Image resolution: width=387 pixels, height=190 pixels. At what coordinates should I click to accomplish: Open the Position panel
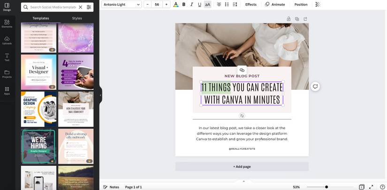coord(301,4)
